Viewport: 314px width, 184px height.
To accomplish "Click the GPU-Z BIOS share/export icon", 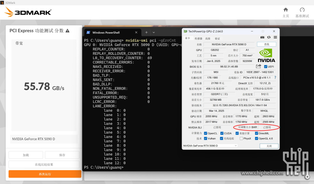I will pyautogui.click(x=259, y=66).
